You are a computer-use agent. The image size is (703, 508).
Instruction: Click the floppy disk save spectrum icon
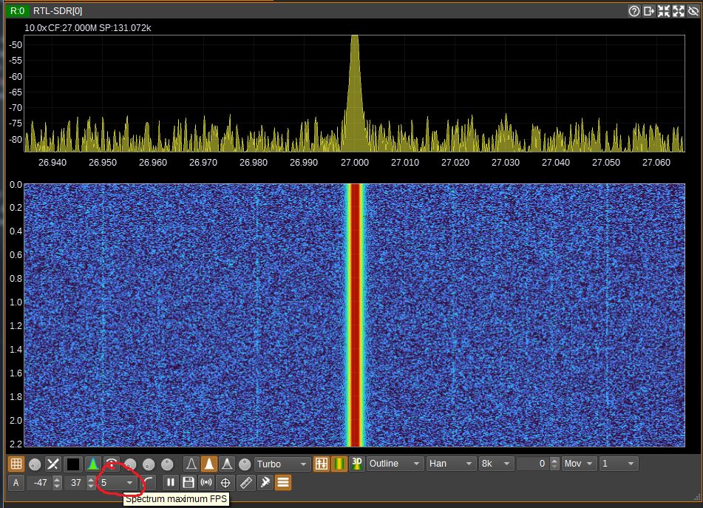189,483
